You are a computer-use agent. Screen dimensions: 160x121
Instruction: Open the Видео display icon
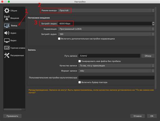coord(7,40)
